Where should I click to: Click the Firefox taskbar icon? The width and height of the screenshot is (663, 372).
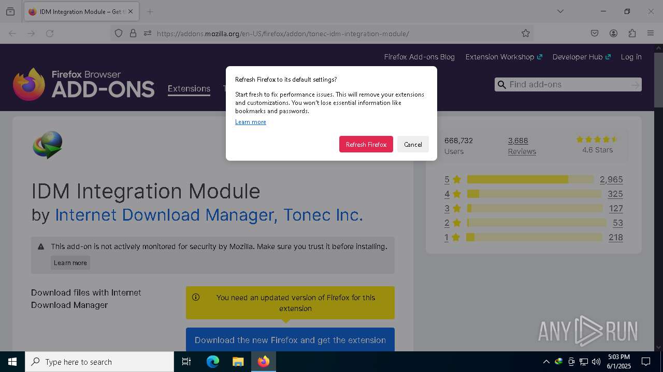[x=264, y=362]
